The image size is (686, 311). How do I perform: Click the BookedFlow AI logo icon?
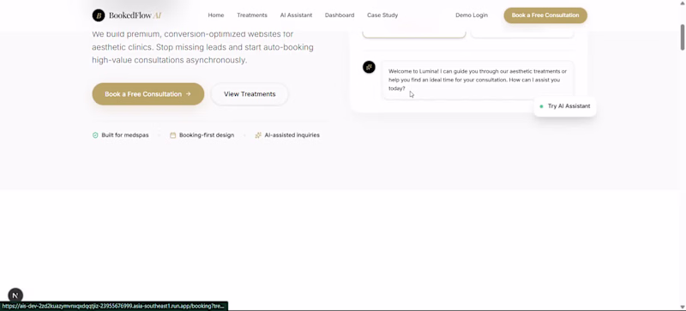pos(99,15)
